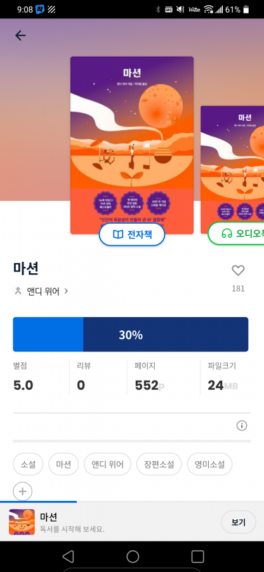Image resolution: width=264 pixels, height=572 pixels.
Task: Select the 영미소설 tag chip
Action: pyautogui.click(x=209, y=465)
